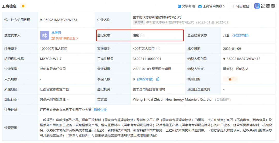This screenshot has width=279, height=143.
Task: Click 江西省宜春市宜丰县 region
Action: point(55,89)
